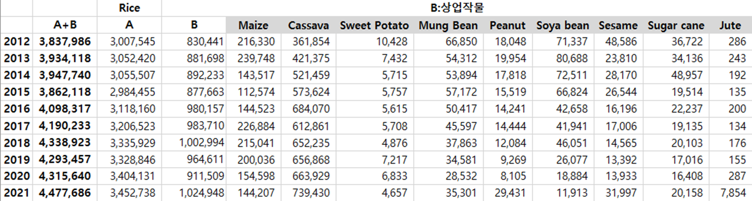The image size is (752, 201).
Task: Select the 2012 year row label
Action: coord(17,42)
